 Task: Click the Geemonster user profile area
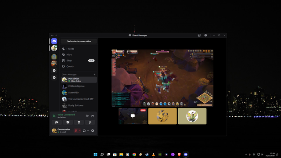tap(61, 131)
